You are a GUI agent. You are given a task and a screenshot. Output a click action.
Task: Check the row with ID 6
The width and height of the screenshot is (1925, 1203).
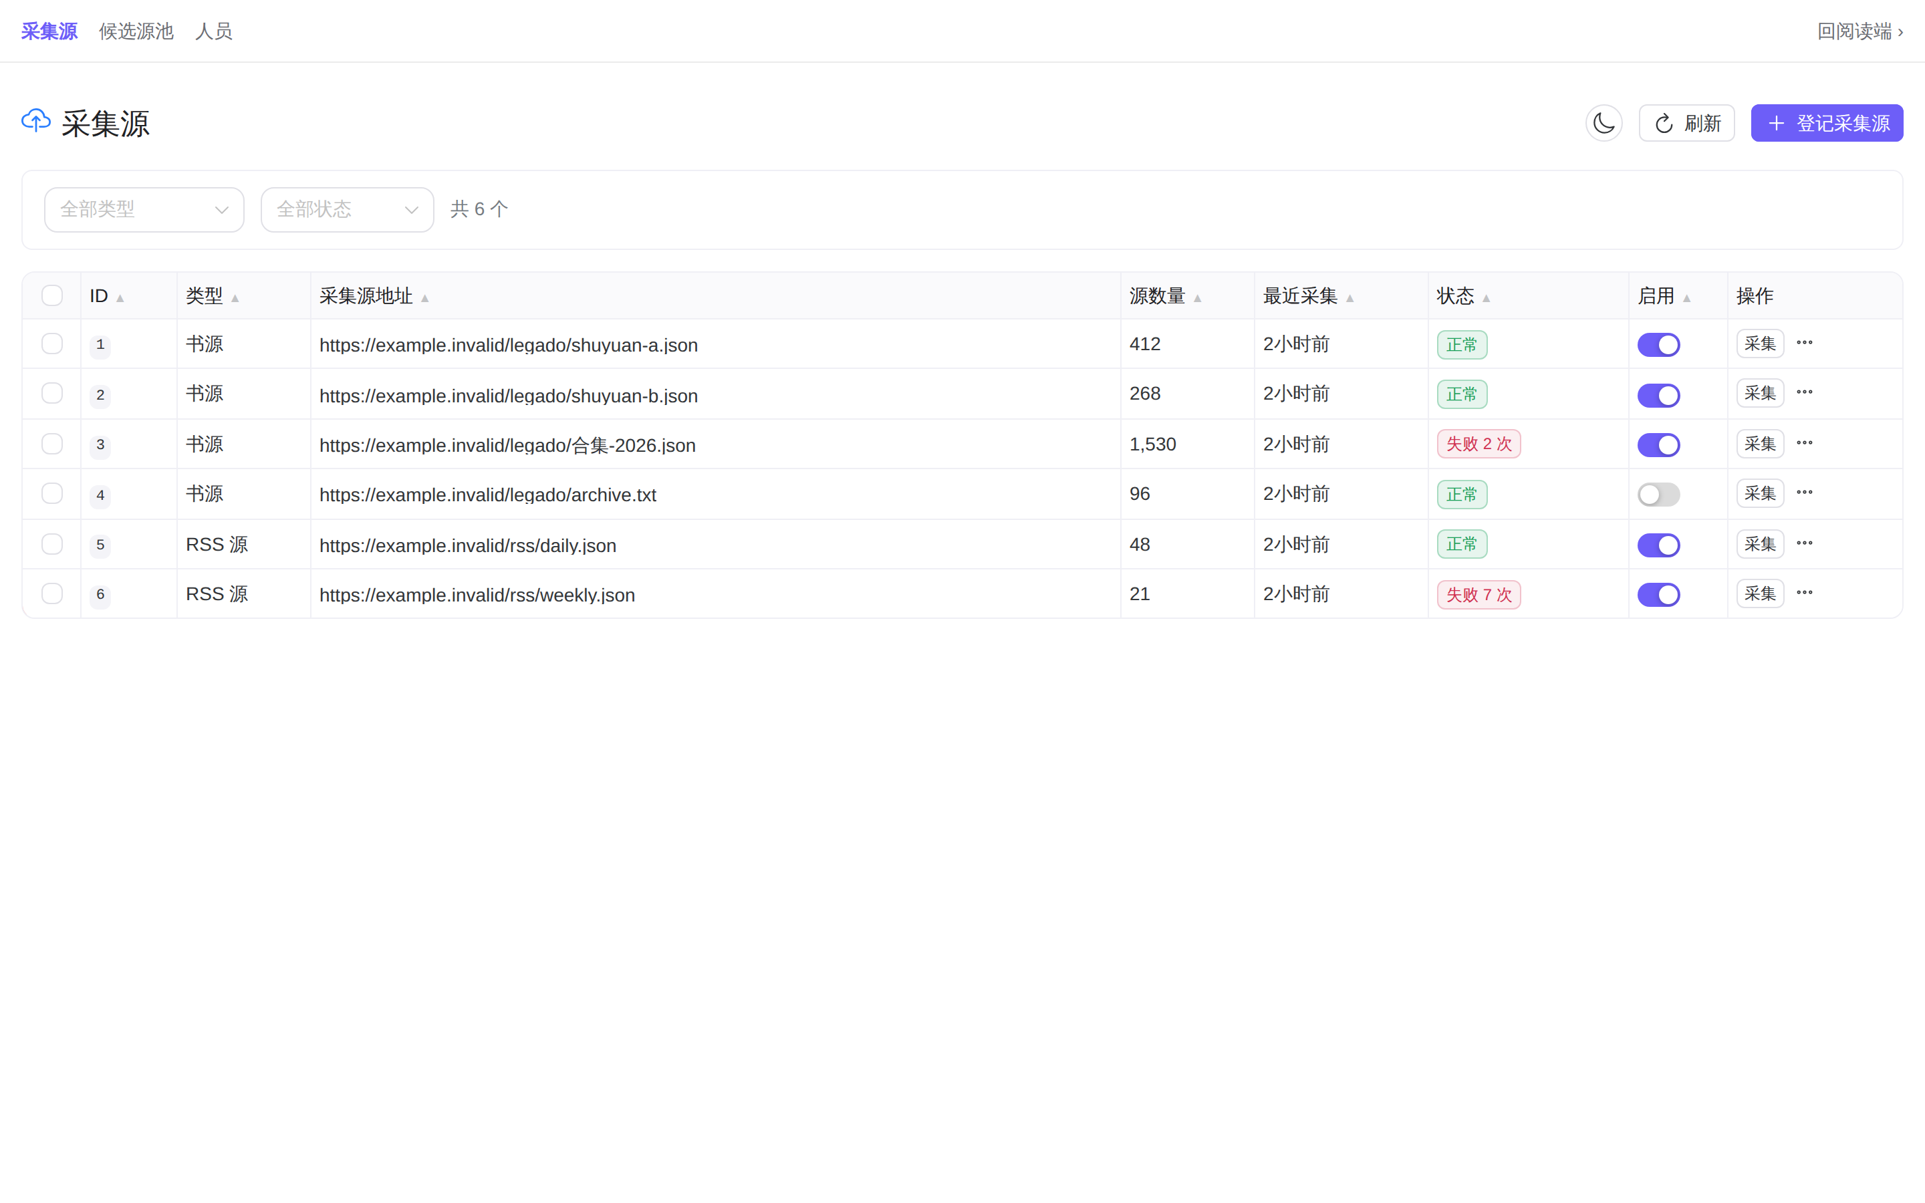[x=51, y=593]
